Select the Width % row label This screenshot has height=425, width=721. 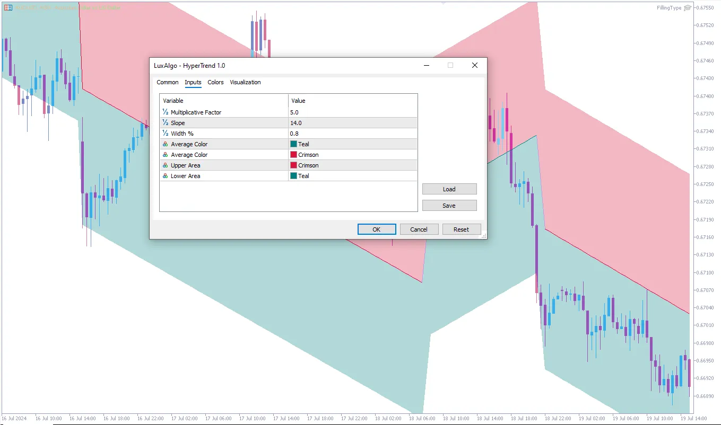point(183,134)
